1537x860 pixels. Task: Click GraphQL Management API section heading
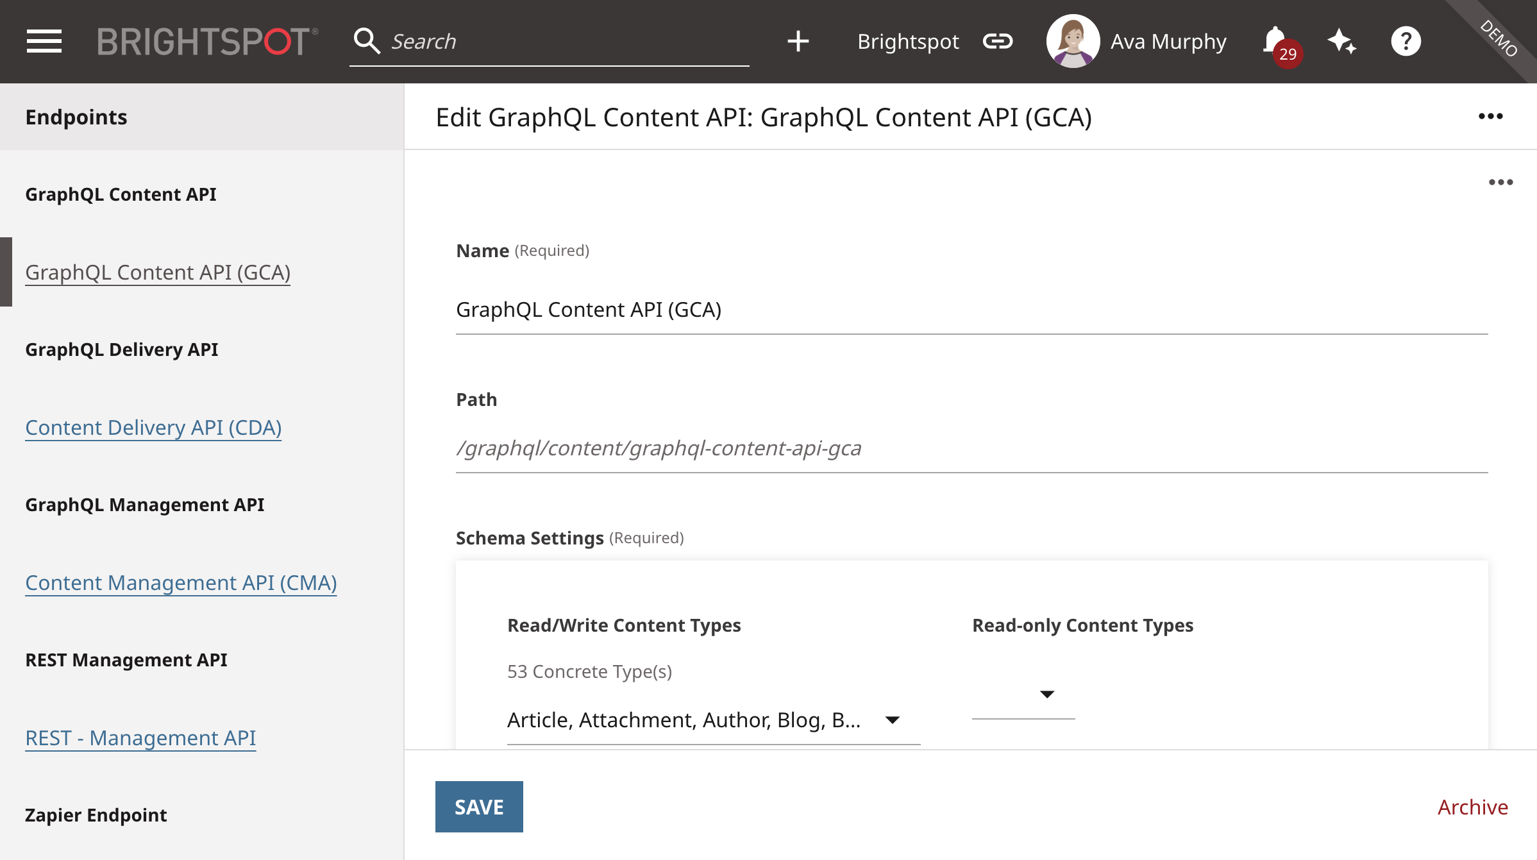144,504
